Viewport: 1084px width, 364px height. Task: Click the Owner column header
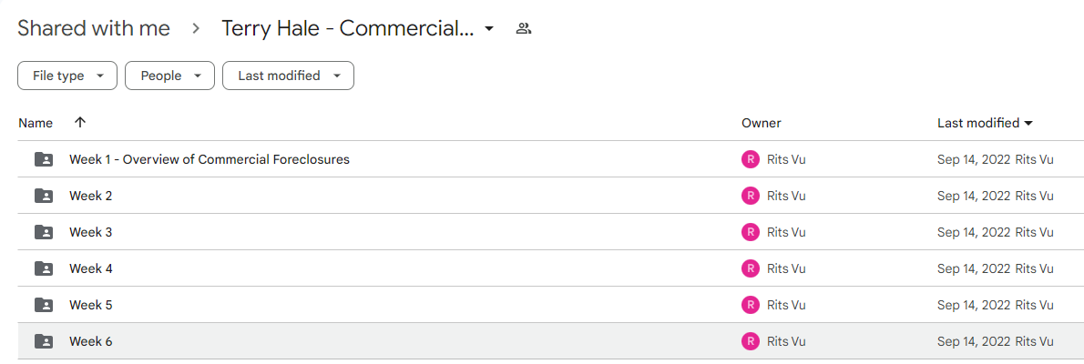coord(762,123)
